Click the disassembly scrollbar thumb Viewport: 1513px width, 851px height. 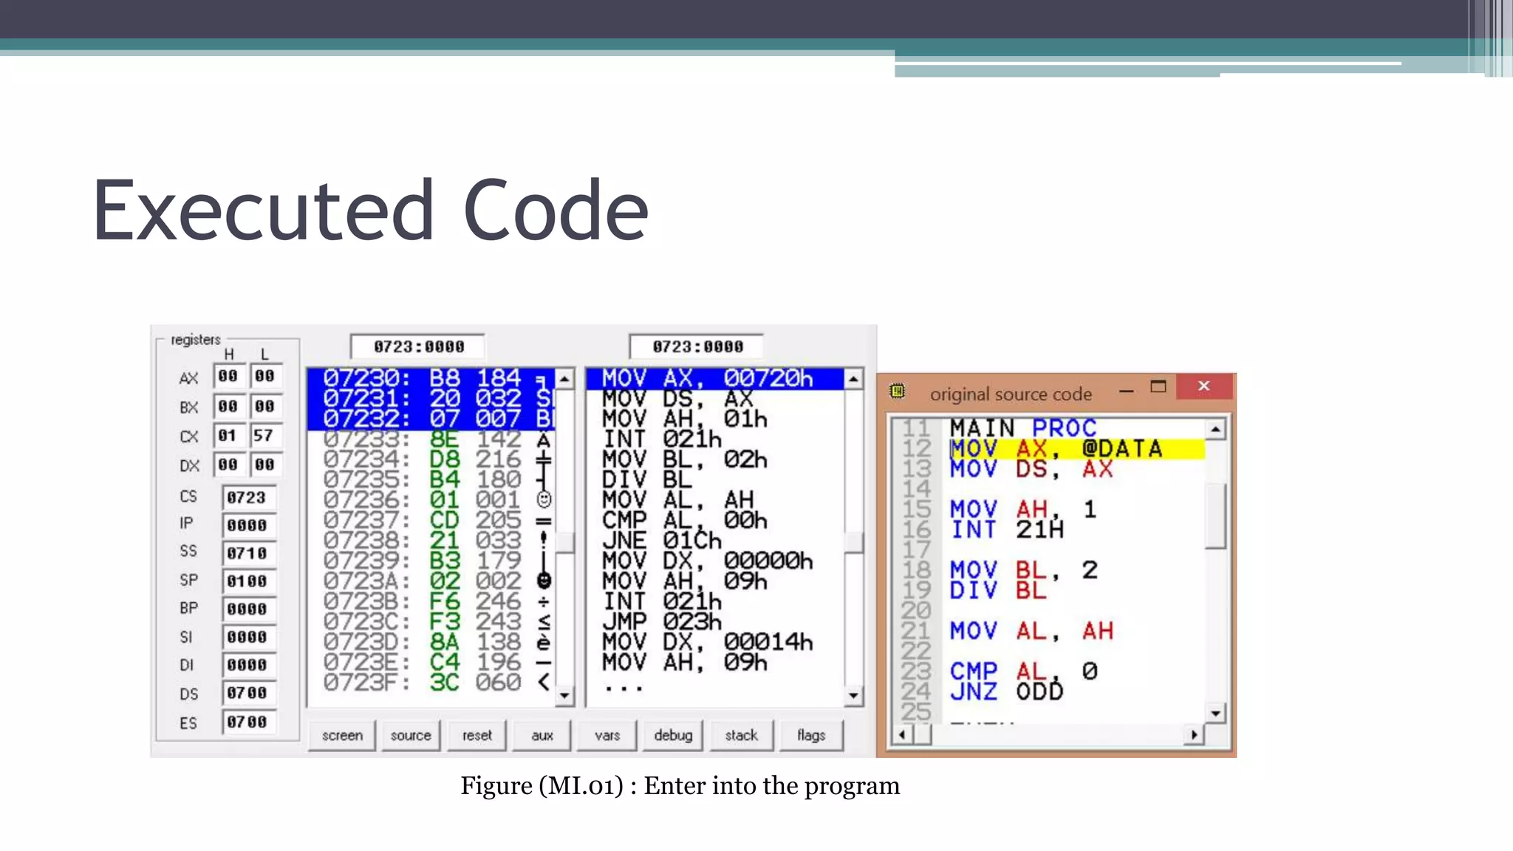pos(853,542)
